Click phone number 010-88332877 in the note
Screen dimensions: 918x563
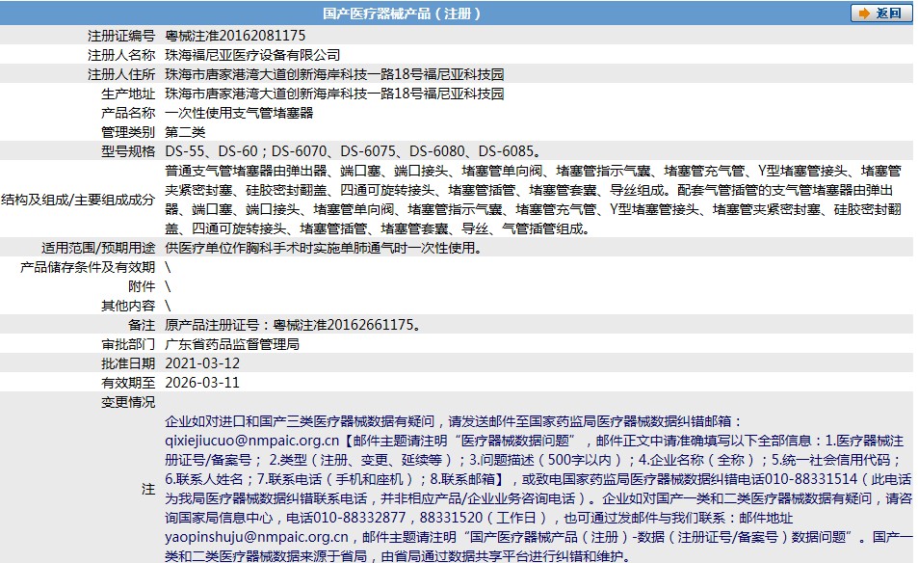click(359, 518)
